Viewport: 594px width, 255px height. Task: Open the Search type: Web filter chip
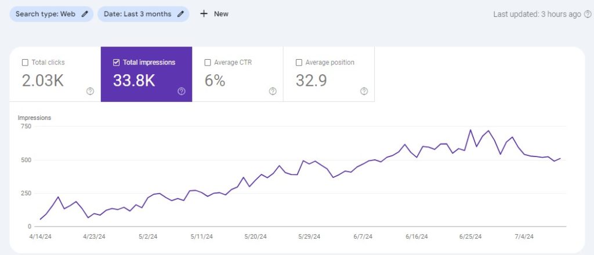pyautogui.click(x=46, y=14)
